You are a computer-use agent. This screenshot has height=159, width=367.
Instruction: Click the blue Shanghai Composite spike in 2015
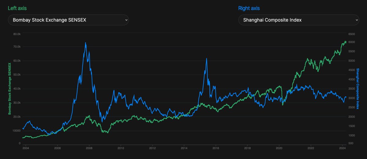[x=207, y=59]
